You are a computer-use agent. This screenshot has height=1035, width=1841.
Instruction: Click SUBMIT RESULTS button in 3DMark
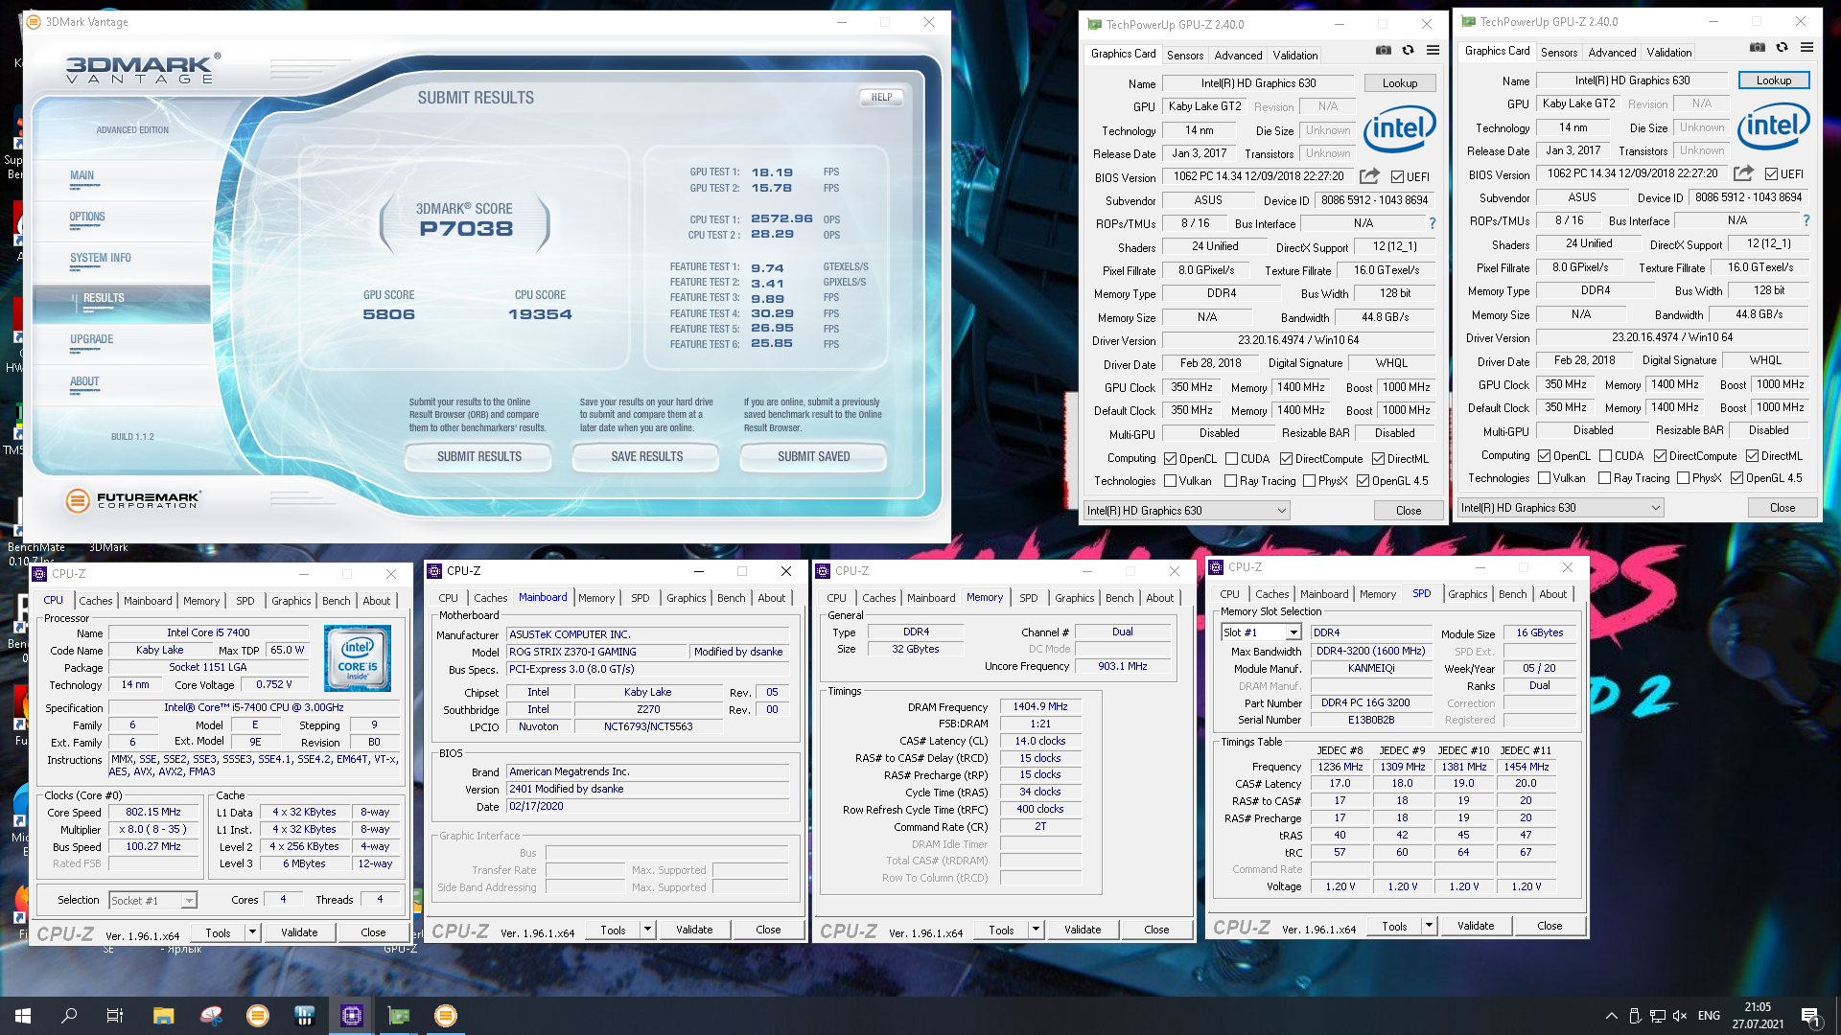click(478, 457)
